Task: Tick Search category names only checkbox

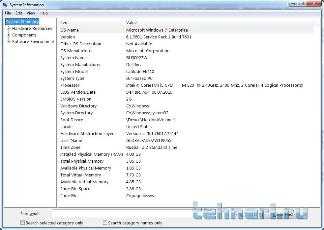Action: pos(105,223)
